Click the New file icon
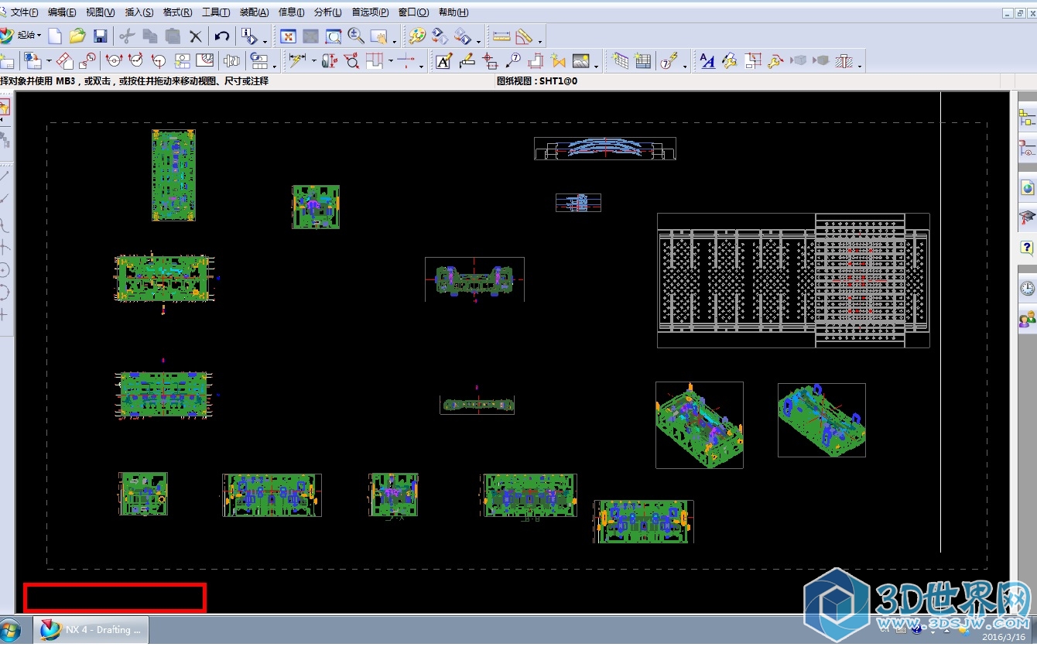 pos(55,36)
